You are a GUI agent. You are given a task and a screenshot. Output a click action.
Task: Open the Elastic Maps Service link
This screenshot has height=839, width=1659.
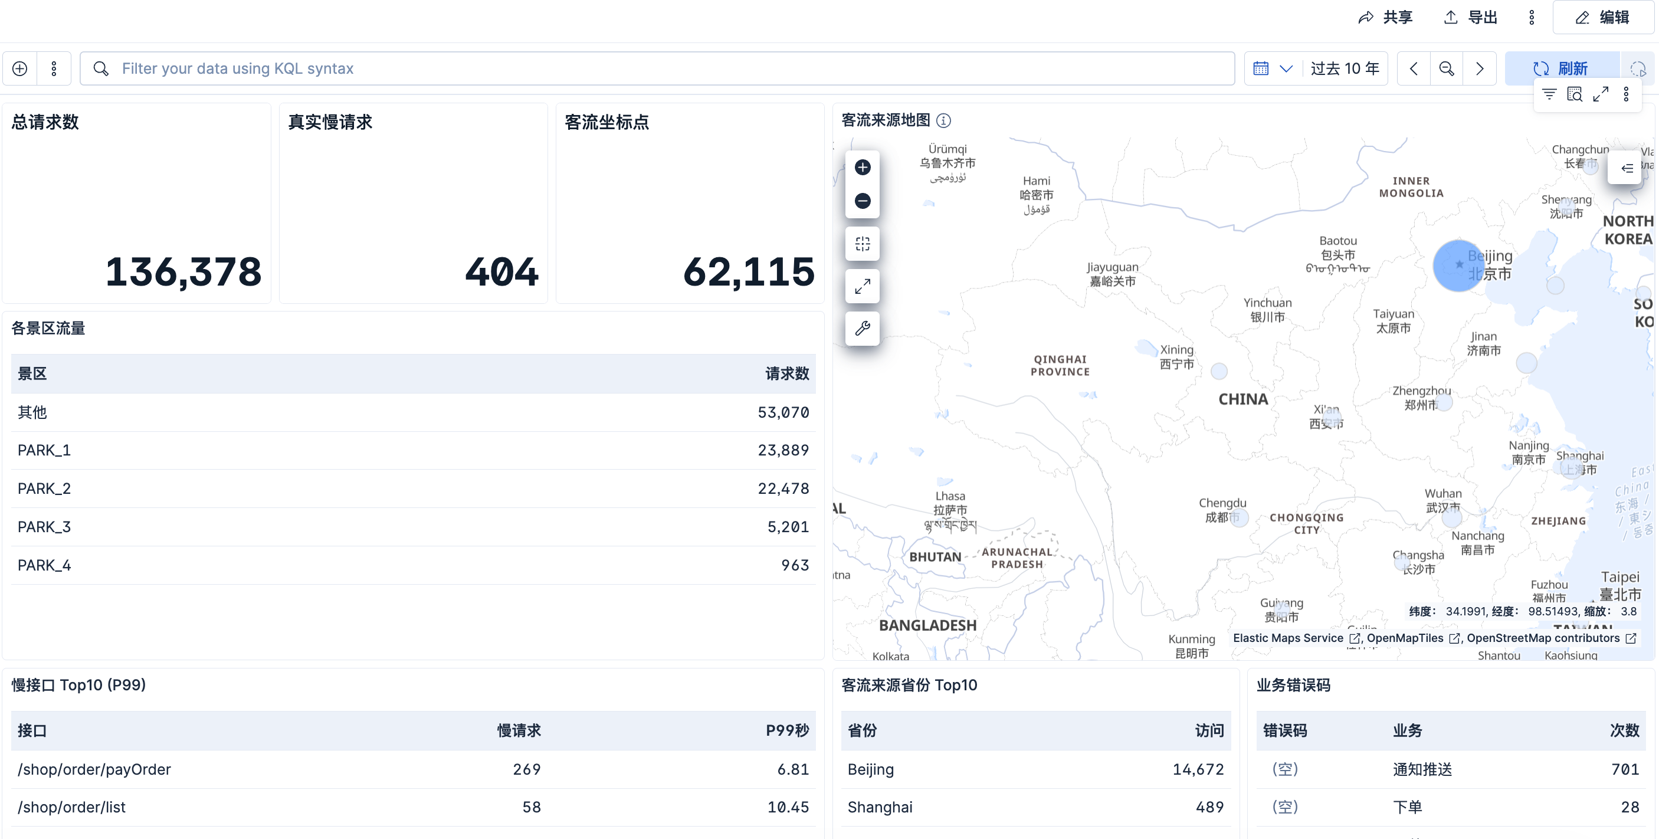[1295, 638]
